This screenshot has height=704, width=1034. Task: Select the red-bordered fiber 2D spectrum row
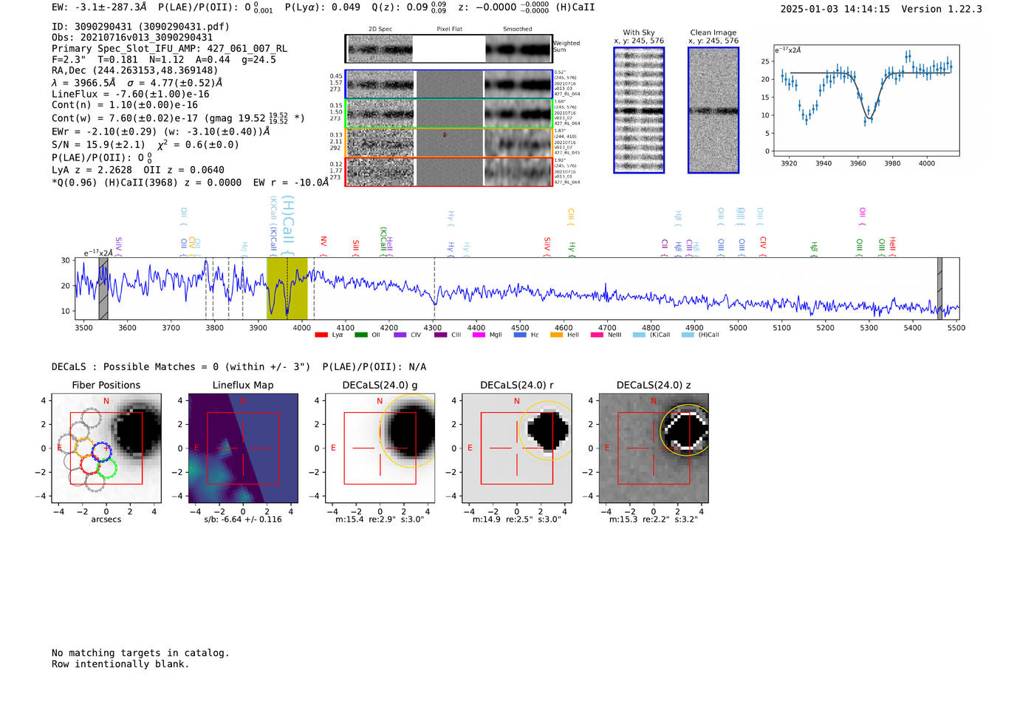tap(448, 171)
